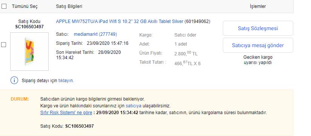Click the satıcıya link in the status box
This screenshot has width=311, height=136.
133,106
